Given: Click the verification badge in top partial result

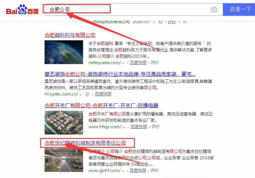Looking at the screenshot, I should (x=160, y=22).
